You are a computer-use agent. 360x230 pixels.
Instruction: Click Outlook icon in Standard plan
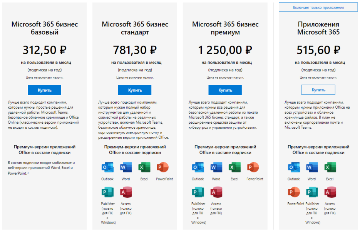[x=107, y=167]
